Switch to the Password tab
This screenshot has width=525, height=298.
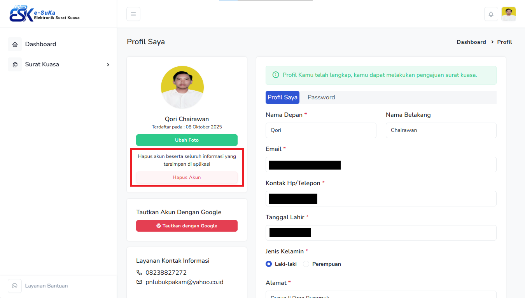321,97
